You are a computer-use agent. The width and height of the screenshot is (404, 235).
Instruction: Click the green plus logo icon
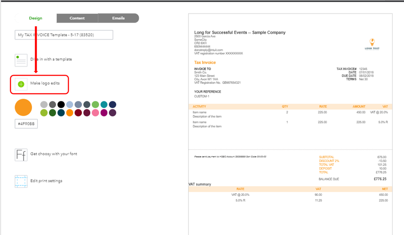[21, 84]
